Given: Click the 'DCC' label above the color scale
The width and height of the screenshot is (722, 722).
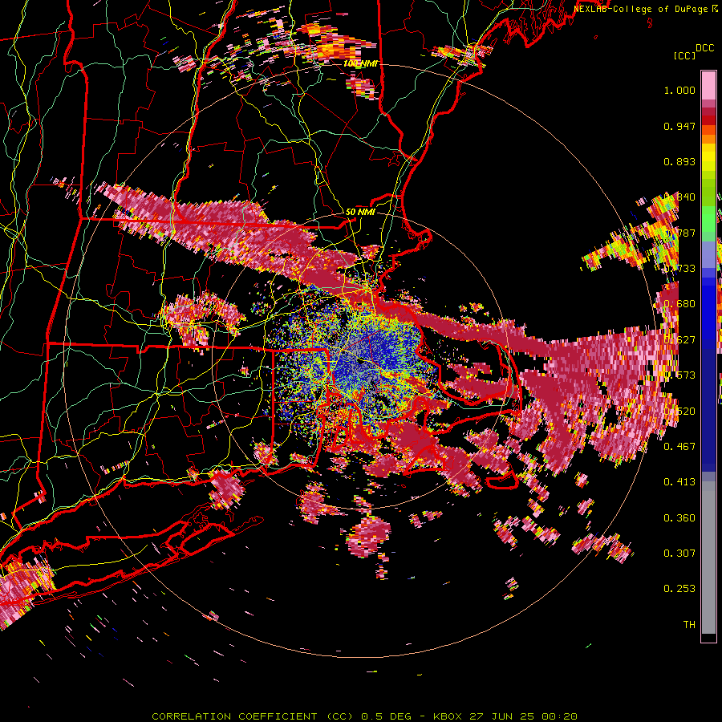Looking at the screenshot, I should tap(705, 48).
